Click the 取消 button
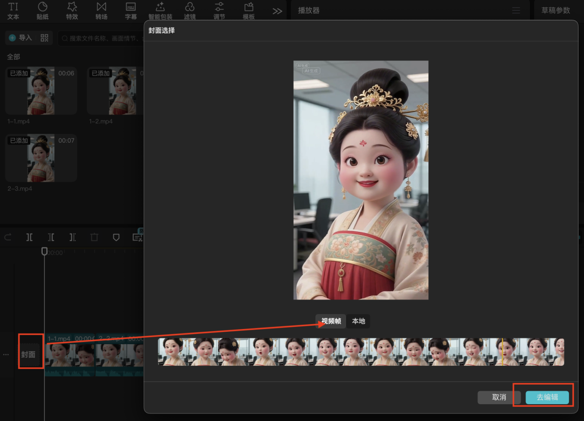This screenshot has width=584, height=421. tap(499, 397)
